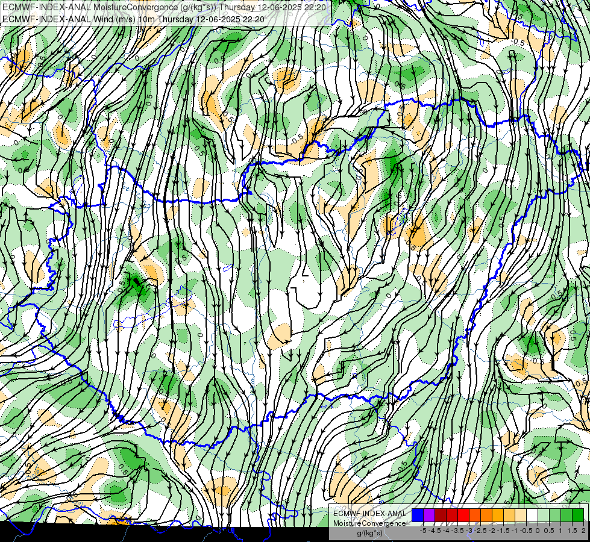Select the darkest green legend swatch

point(578,515)
